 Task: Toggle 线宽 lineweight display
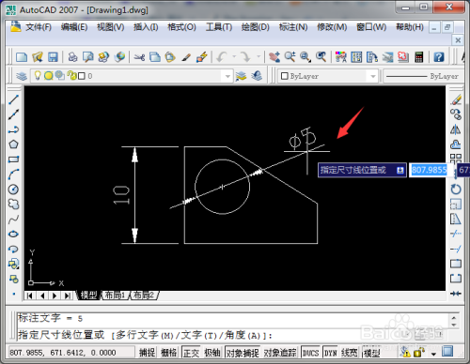(349, 353)
